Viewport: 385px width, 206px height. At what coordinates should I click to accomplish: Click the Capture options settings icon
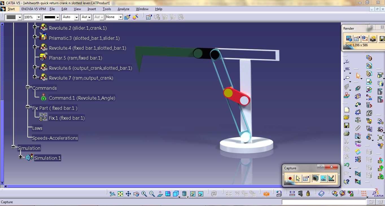[x=306, y=178]
